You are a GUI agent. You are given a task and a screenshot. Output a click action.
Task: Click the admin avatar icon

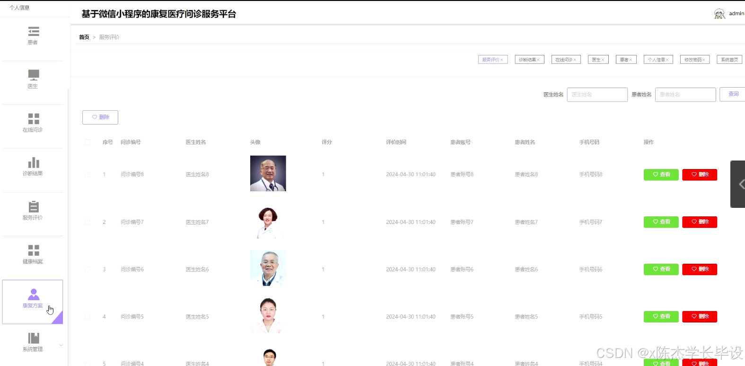[719, 14]
